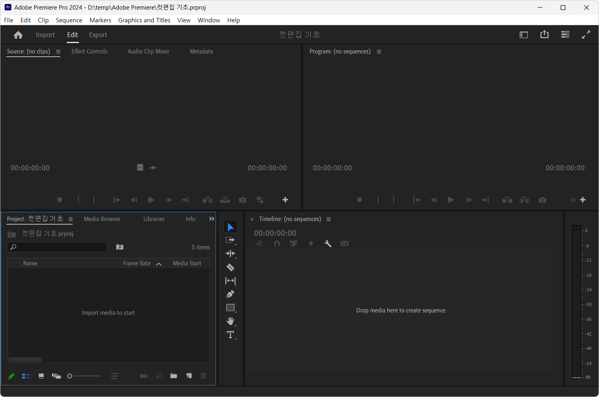Play in Program monitor

(x=450, y=200)
